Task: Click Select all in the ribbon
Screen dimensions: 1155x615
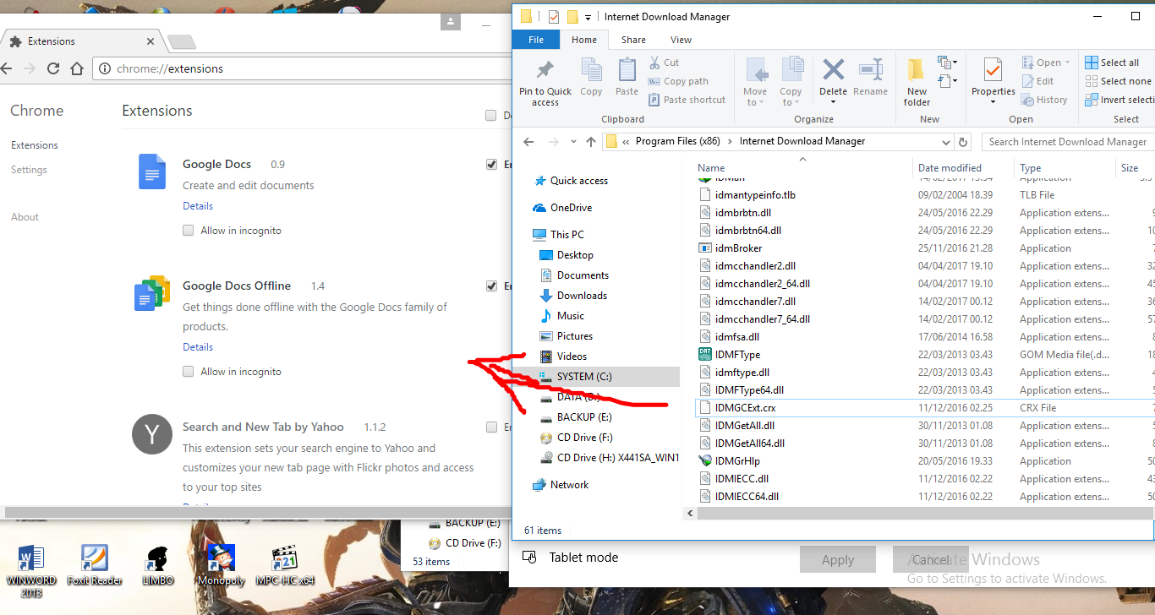Action: [1112, 63]
